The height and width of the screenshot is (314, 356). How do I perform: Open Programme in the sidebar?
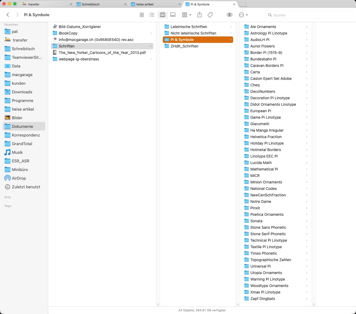pos(24,101)
